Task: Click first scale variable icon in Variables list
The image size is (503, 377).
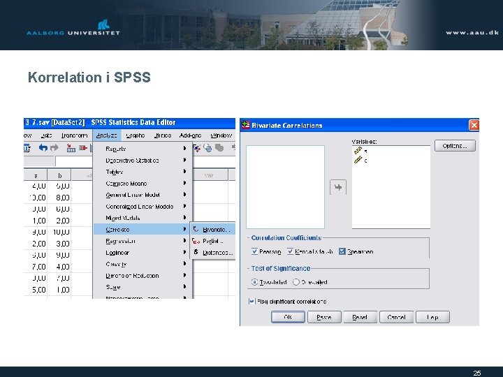Action: click(358, 150)
